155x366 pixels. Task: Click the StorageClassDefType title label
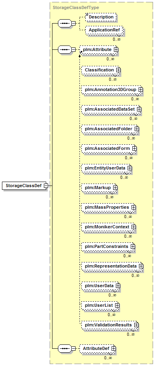[76, 7]
